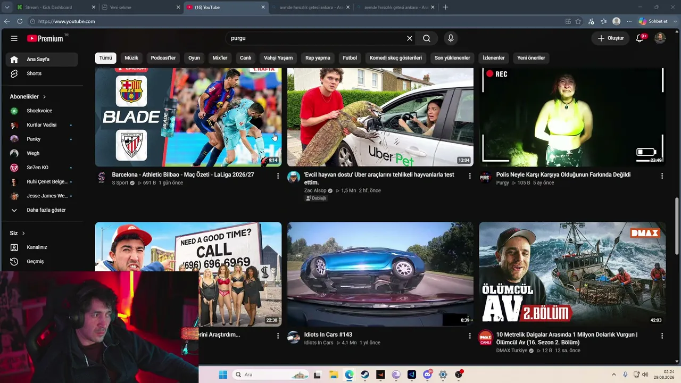Switch to the Stream - Kick Dashboard tab
Image resolution: width=681 pixels, height=383 pixels.
coord(57,7)
